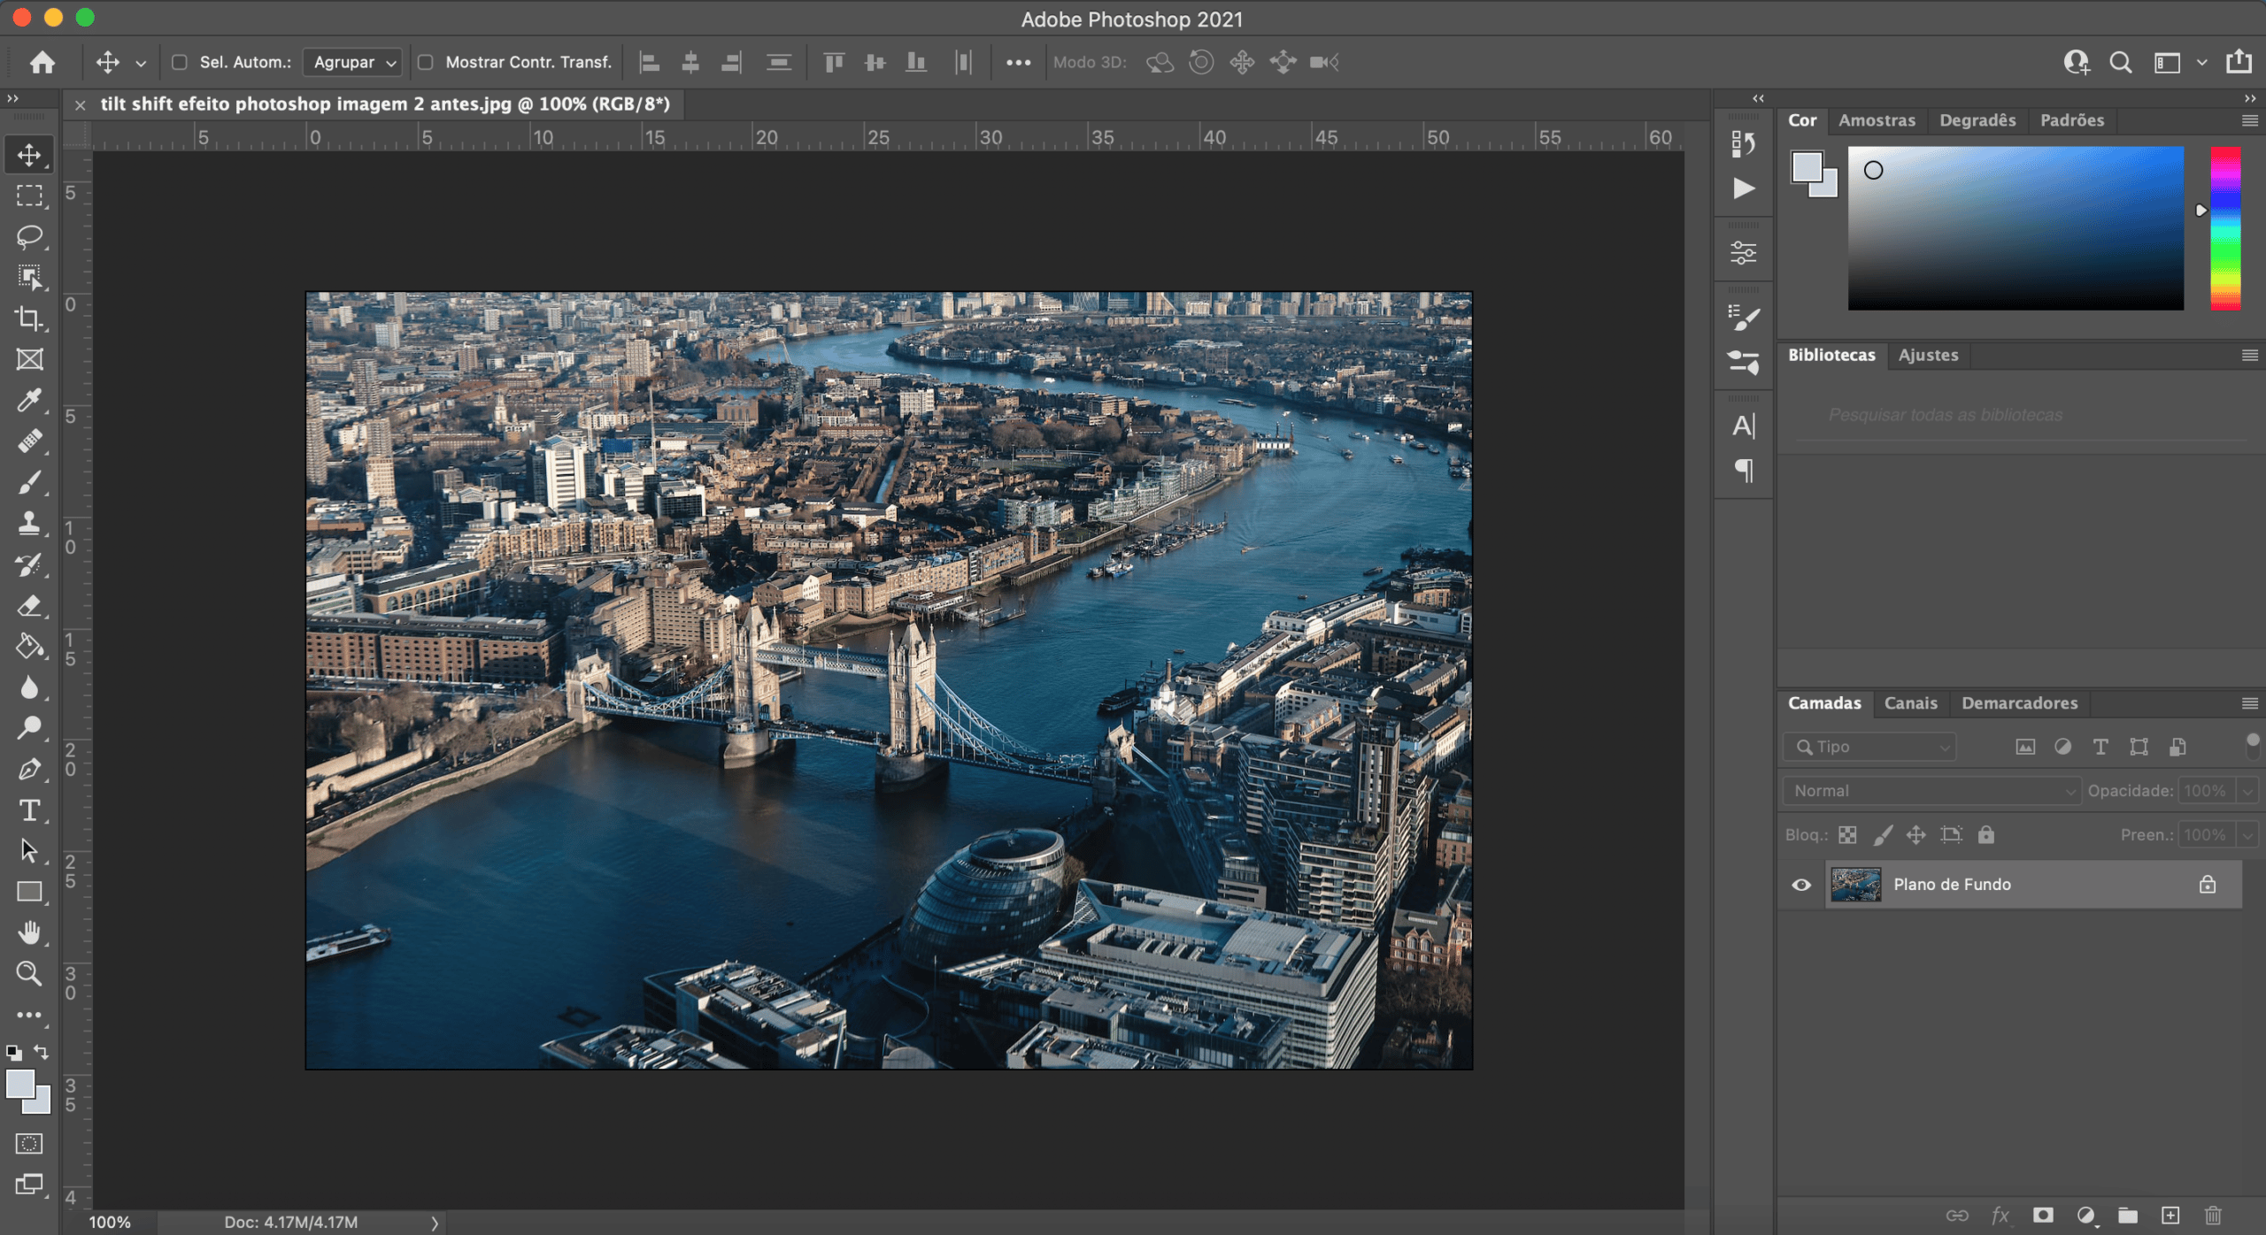Delete layer using the trash icon
Image resolution: width=2266 pixels, height=1235 pixels.
(x=2212, y=1216)
